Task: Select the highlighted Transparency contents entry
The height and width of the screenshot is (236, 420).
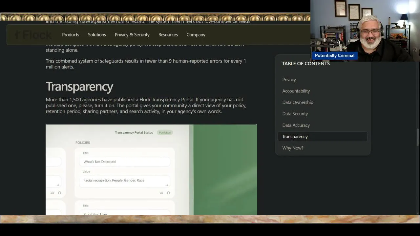Action: tap(323, 137)
